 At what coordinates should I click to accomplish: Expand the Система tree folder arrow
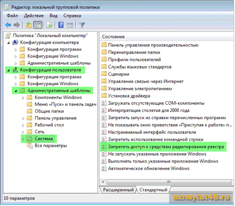tap(23, 139)
